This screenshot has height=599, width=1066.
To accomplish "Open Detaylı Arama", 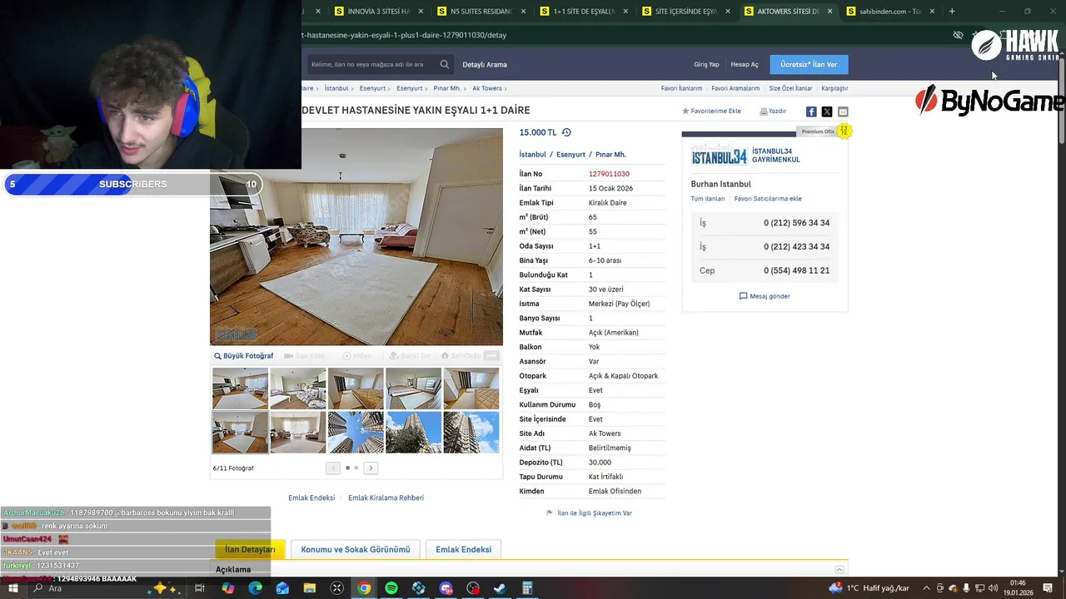I will (x=485, y=64).
